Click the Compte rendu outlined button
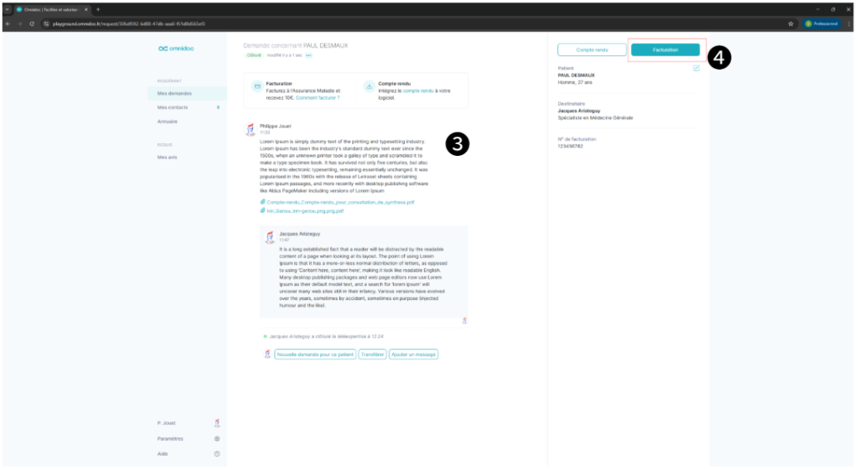Screen dimensions: 858x470 tap(592, 50)
